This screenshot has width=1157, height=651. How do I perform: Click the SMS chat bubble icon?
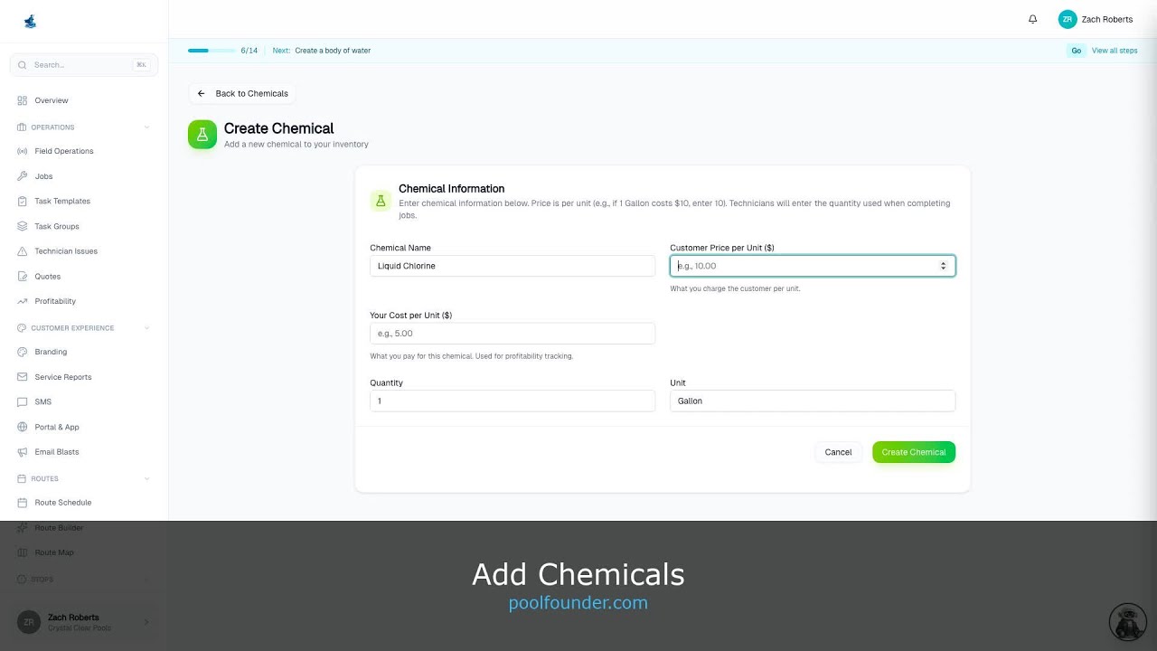click(23, 401)
